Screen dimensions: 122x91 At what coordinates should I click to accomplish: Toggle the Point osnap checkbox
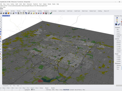click(x=6, y=88)
